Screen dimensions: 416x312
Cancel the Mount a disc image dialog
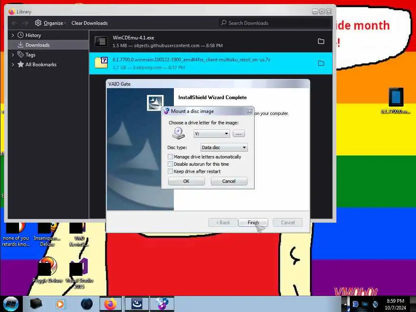[229, 181]
